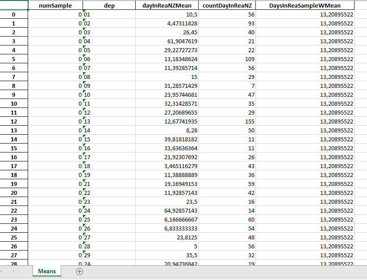Select index cell 12
The height and width of the screenshot is (280, 367).
14,122
